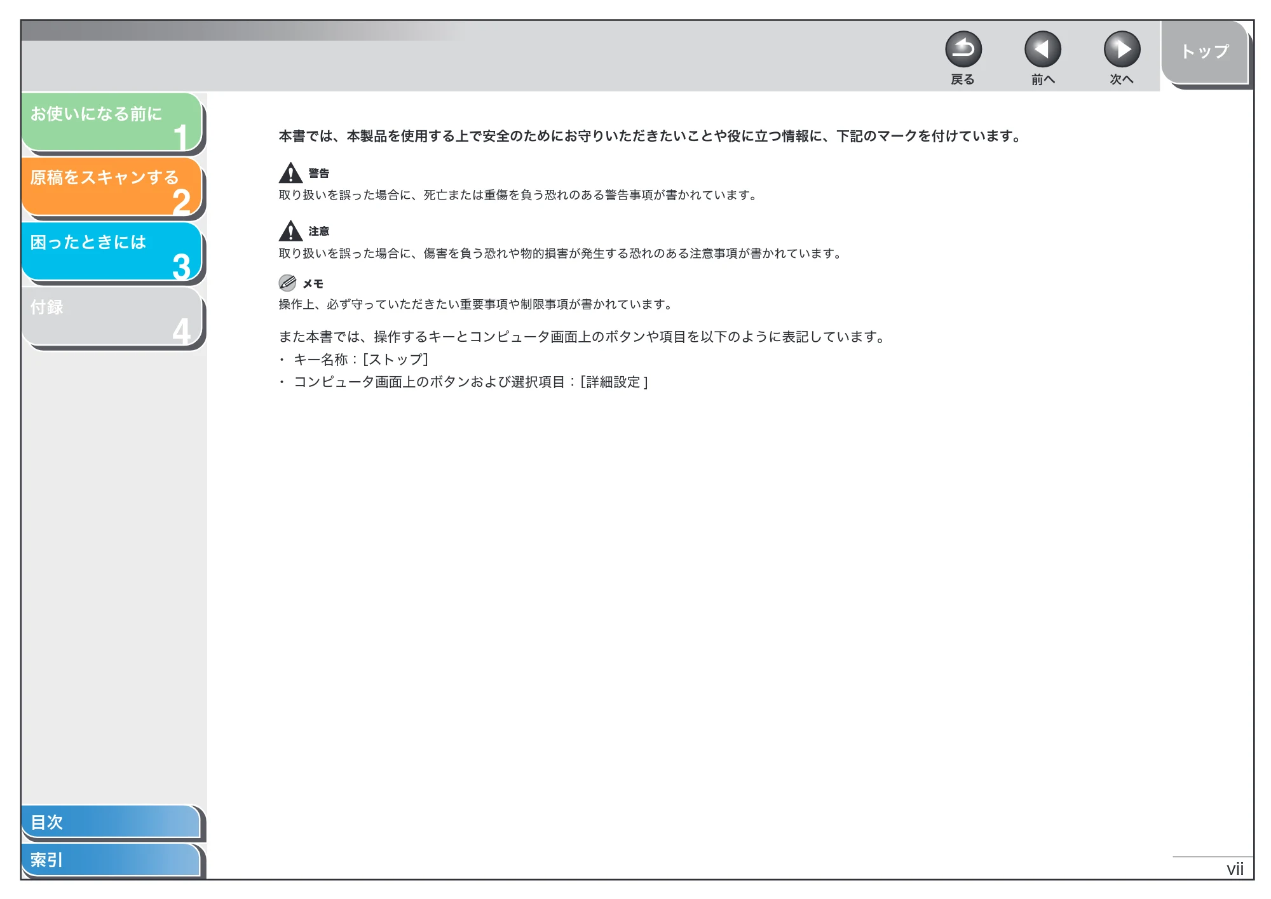Click the 前へ label text
Viewport: 1271px width, 899px height.
pos(1043,79)
